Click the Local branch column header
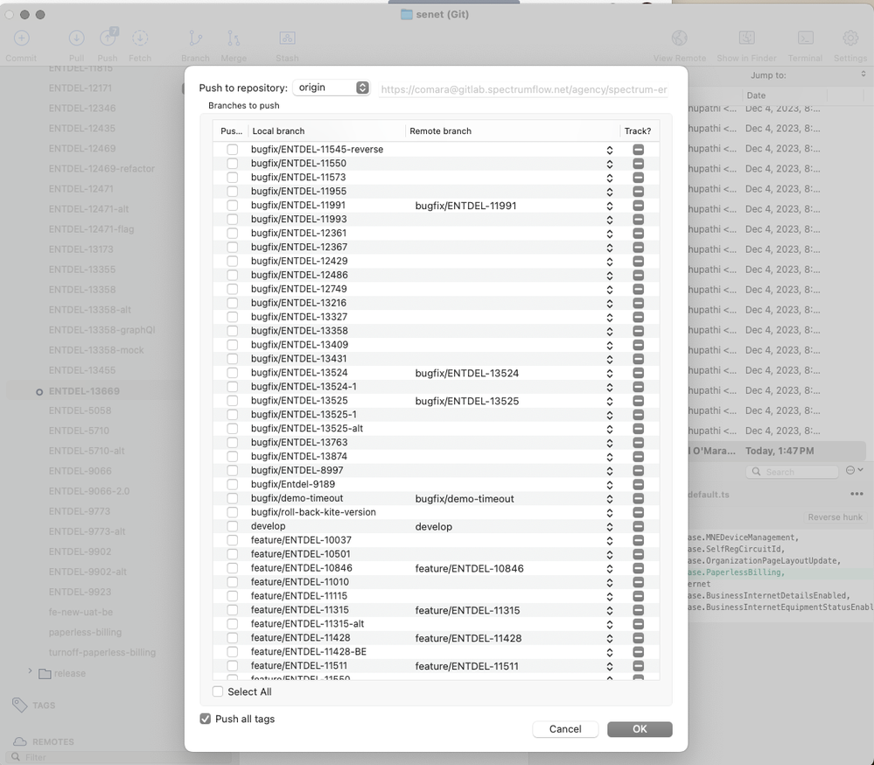This screenshot has height=765, width=874. [x=326, y=131]
